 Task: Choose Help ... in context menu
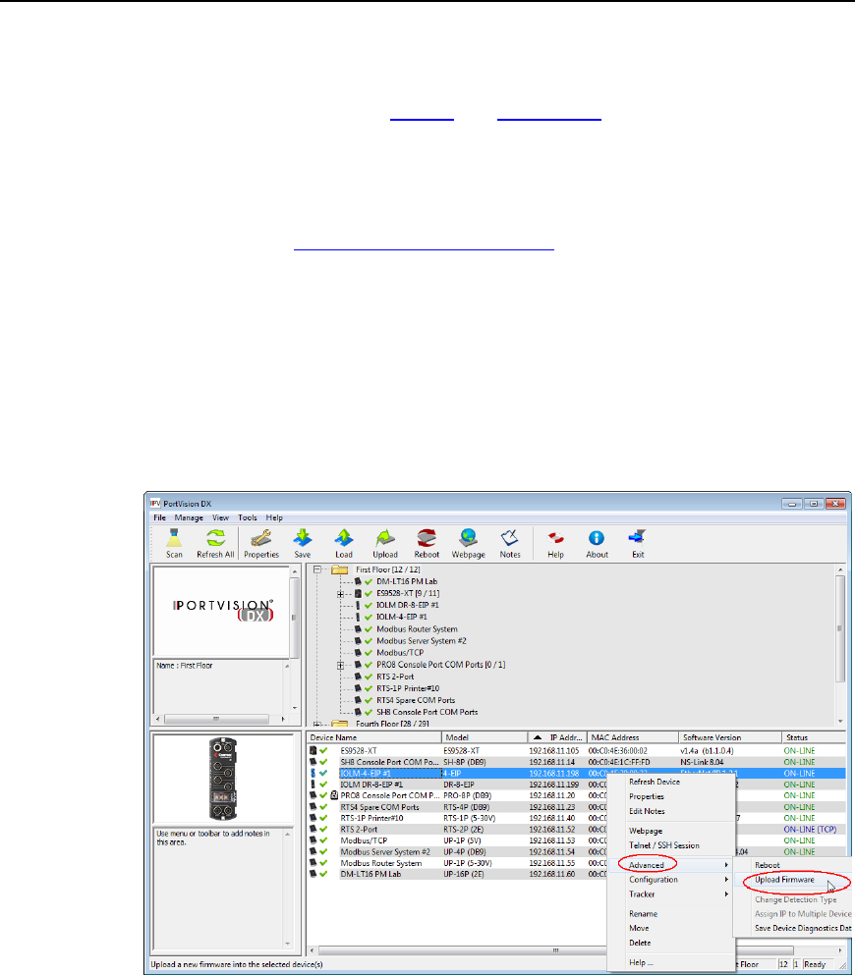point(671,962)
